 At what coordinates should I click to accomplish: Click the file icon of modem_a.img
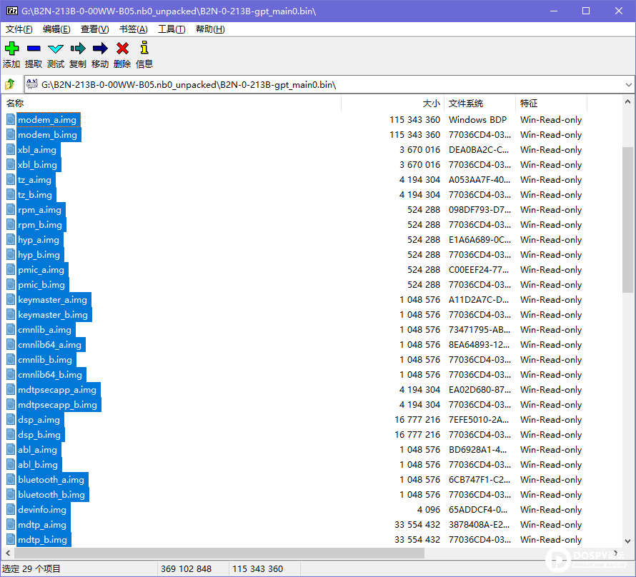pos(11,119)
